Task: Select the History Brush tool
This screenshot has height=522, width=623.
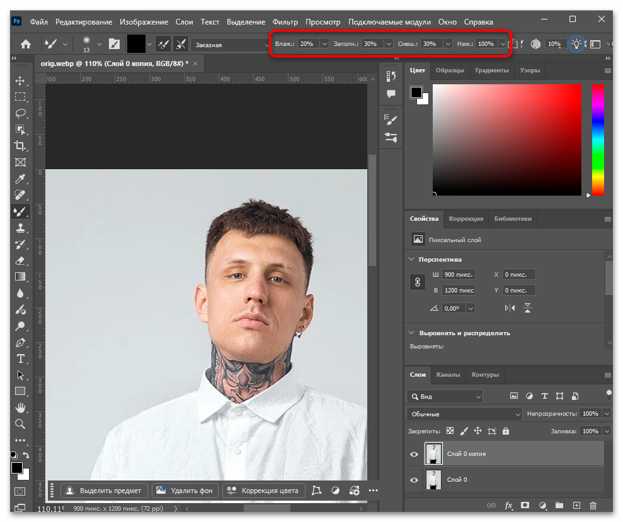Action: point(20,245)
